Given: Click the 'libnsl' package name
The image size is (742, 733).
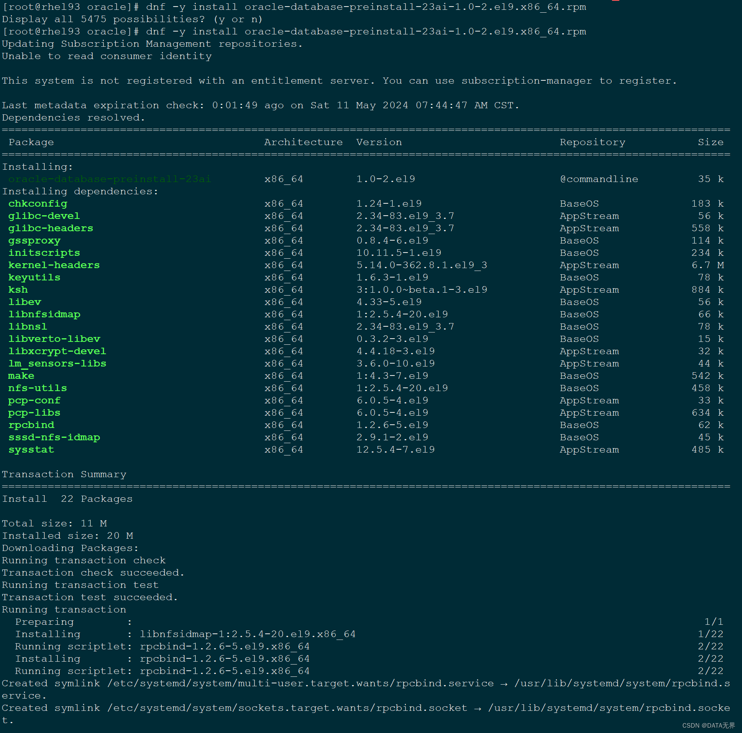Looking at the screenshot, I should [x=28, y=327].
